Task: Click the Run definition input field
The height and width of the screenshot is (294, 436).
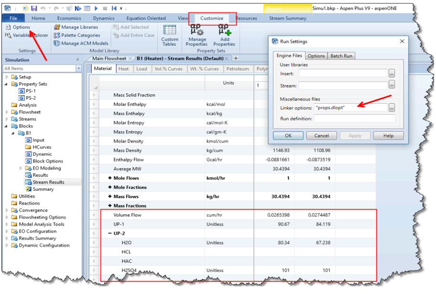Action: point(354,119)
